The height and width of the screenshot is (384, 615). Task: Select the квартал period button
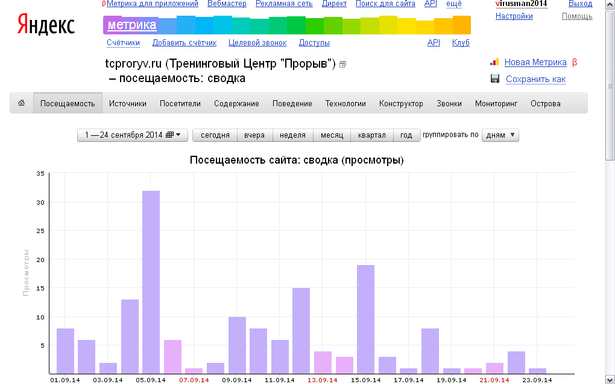(x=372, y=135)
